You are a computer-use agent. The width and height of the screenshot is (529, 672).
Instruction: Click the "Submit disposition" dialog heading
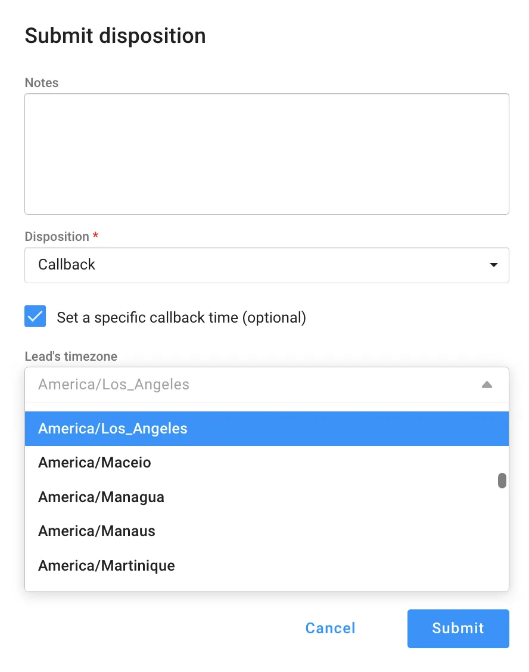tap(115, 36)
